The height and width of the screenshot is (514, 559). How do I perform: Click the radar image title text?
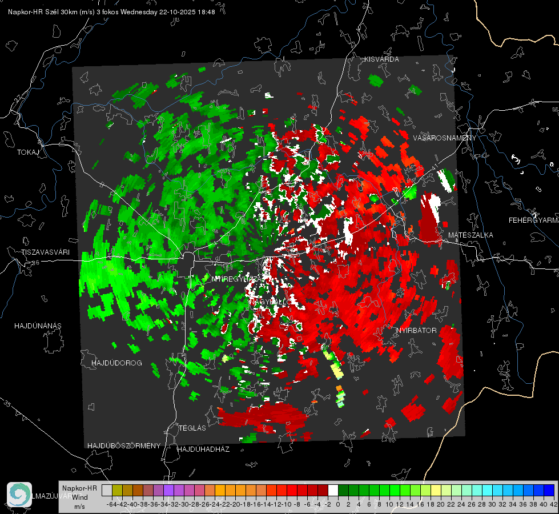pos(111,12)
